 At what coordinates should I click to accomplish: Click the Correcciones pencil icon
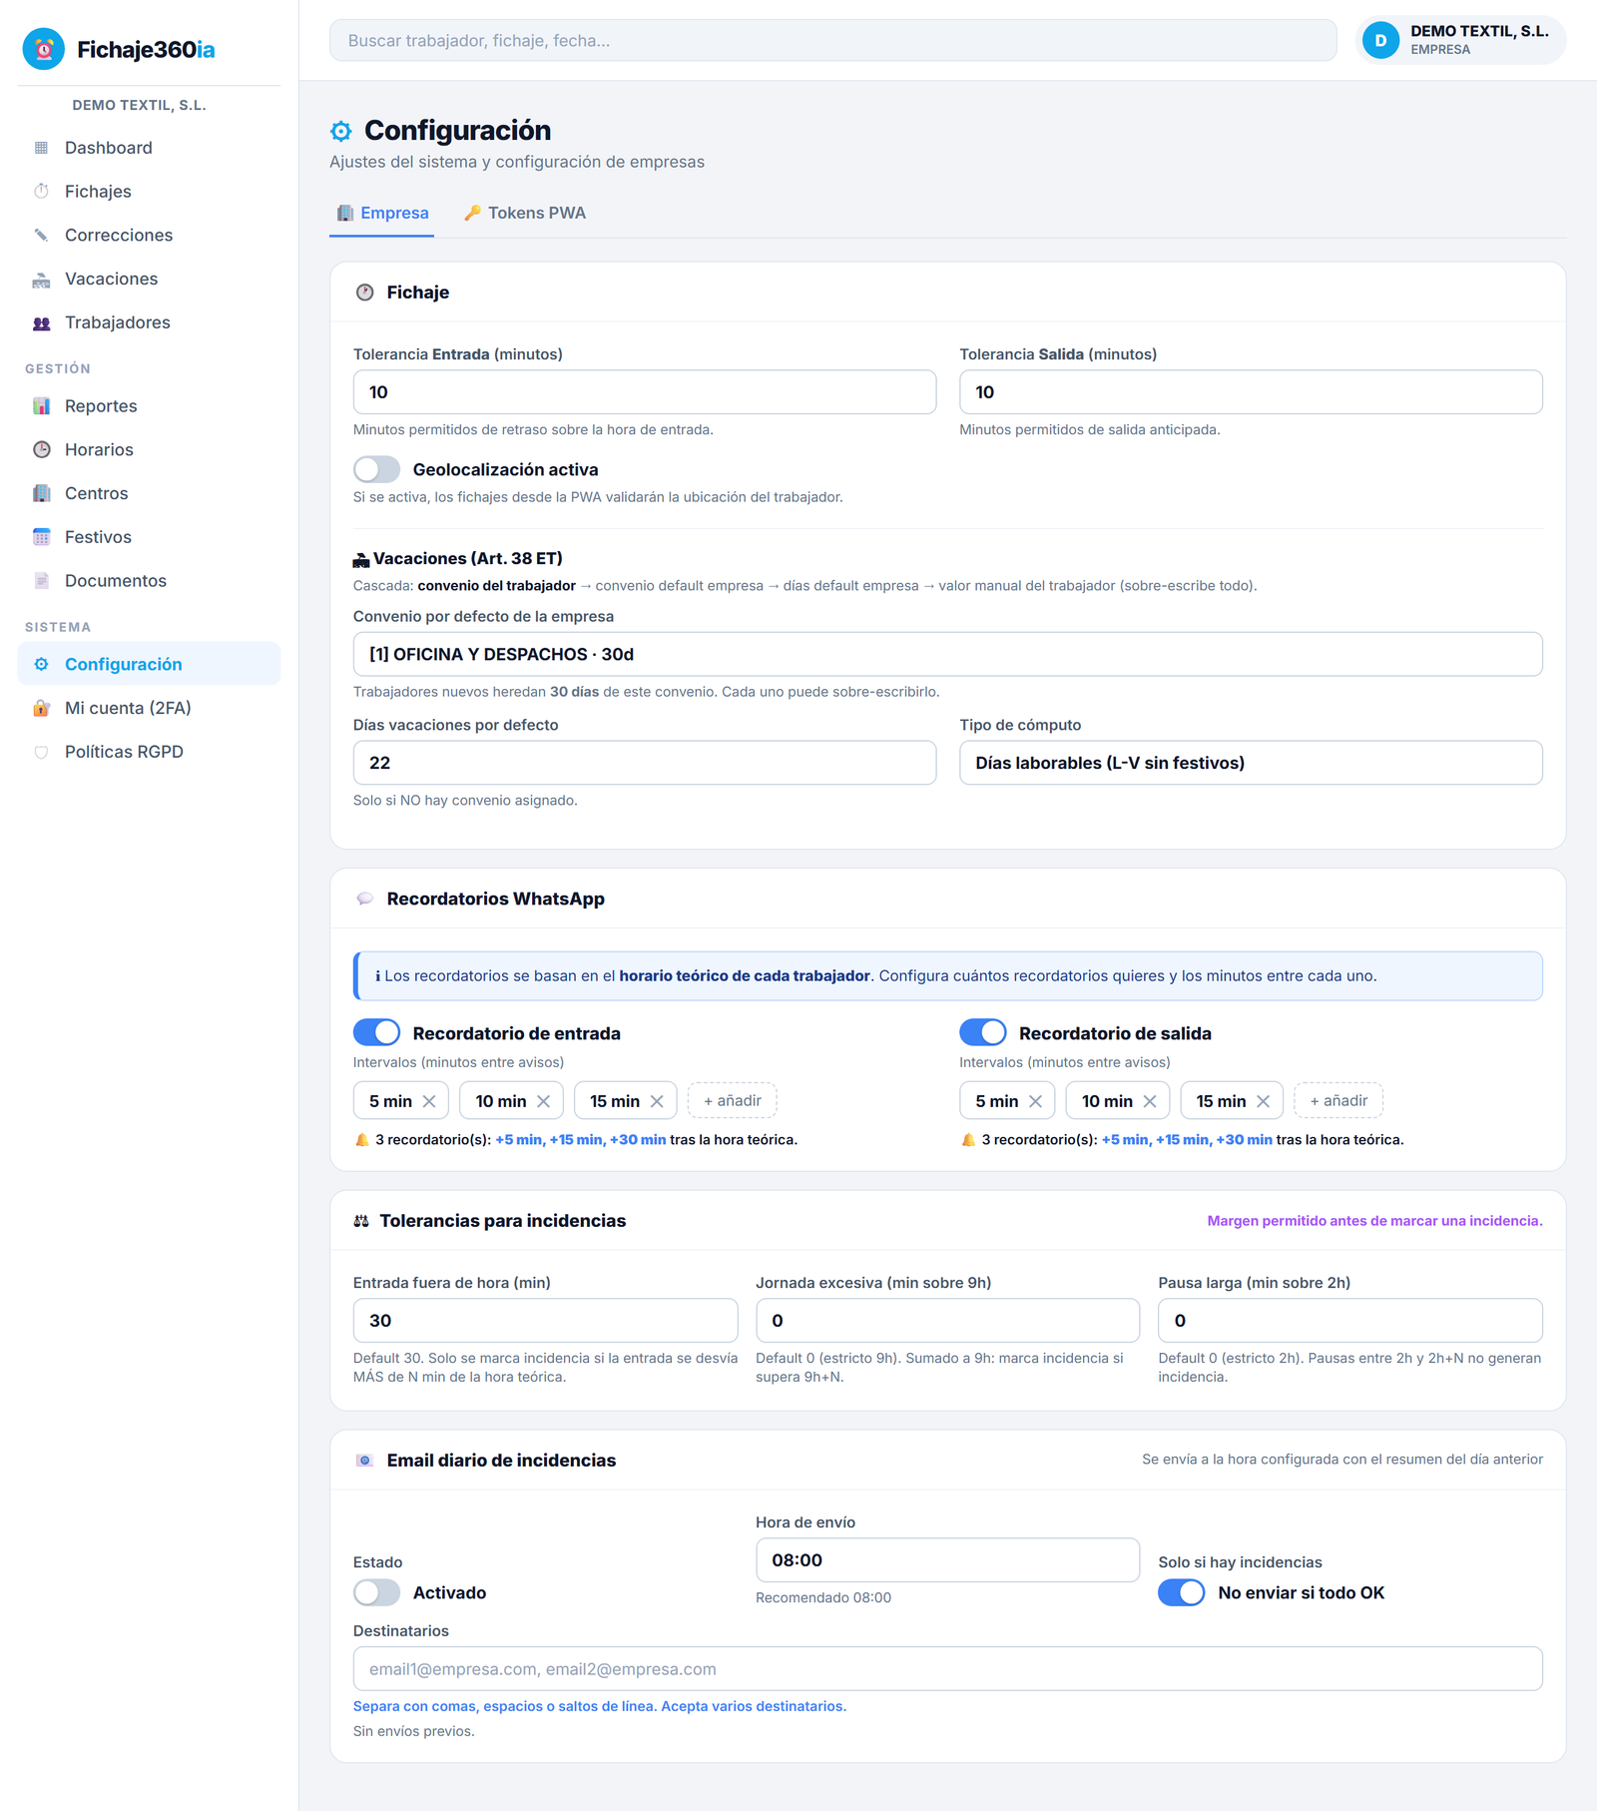click(x=41, y=236)
